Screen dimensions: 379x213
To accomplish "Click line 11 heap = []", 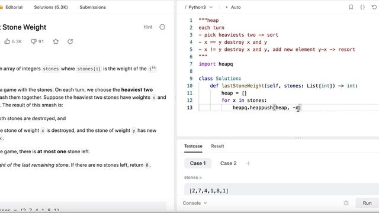I will coord(234,93).
